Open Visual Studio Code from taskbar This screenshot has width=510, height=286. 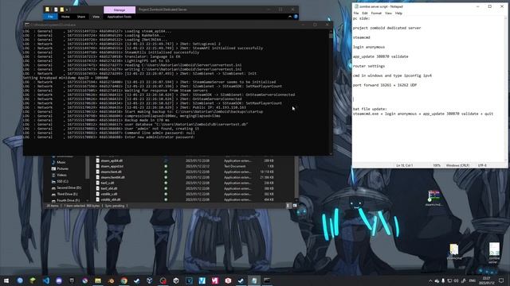[46, 280]
